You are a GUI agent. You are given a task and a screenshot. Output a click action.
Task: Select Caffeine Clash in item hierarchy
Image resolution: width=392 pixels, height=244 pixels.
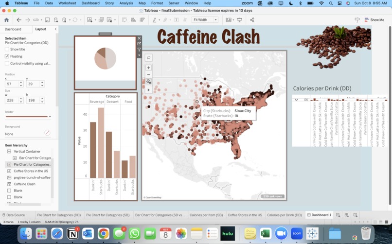point(24,184)
